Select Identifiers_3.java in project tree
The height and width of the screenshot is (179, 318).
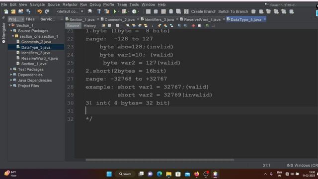tap(36, 53)
